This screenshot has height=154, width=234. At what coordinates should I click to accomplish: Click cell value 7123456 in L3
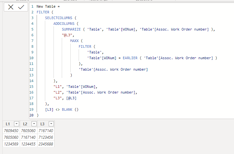click(x=46, y=137)
